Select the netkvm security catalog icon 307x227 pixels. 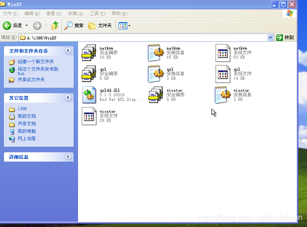[89, 52]
